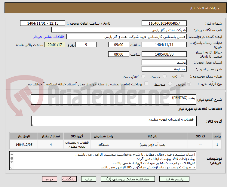
Task: Click the quantity cell 4
Action: pyautogui.click(x=51, y=144)
